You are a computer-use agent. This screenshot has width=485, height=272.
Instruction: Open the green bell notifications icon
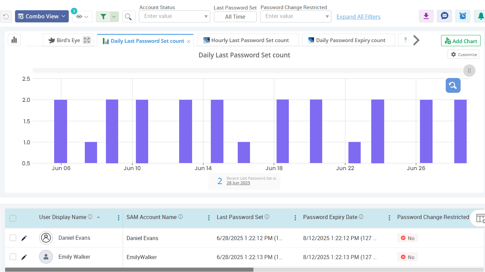[x=480, y=16]
